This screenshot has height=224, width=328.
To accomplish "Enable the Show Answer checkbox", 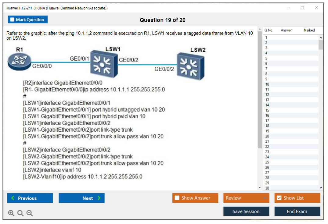I will coord(177,198).
